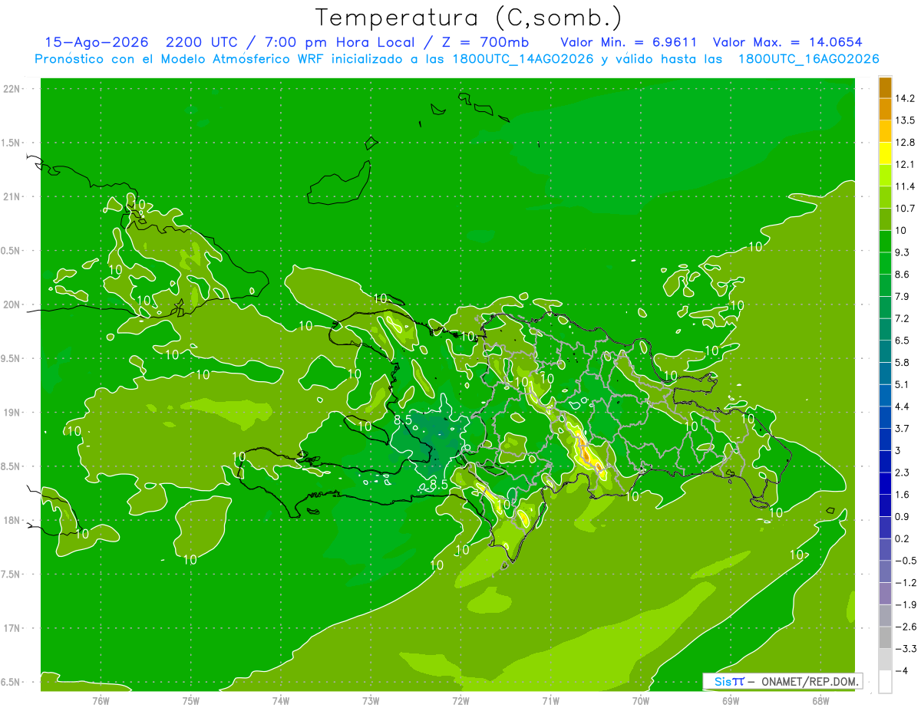The height and width of the screenshot is (711, 921).
Task: Click the '69W' longitude axis label
Action: click(731, 700)
